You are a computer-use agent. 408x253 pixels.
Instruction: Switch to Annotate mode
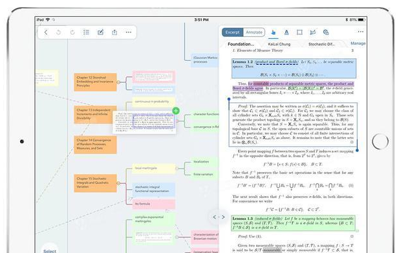[x=254, y=32]
